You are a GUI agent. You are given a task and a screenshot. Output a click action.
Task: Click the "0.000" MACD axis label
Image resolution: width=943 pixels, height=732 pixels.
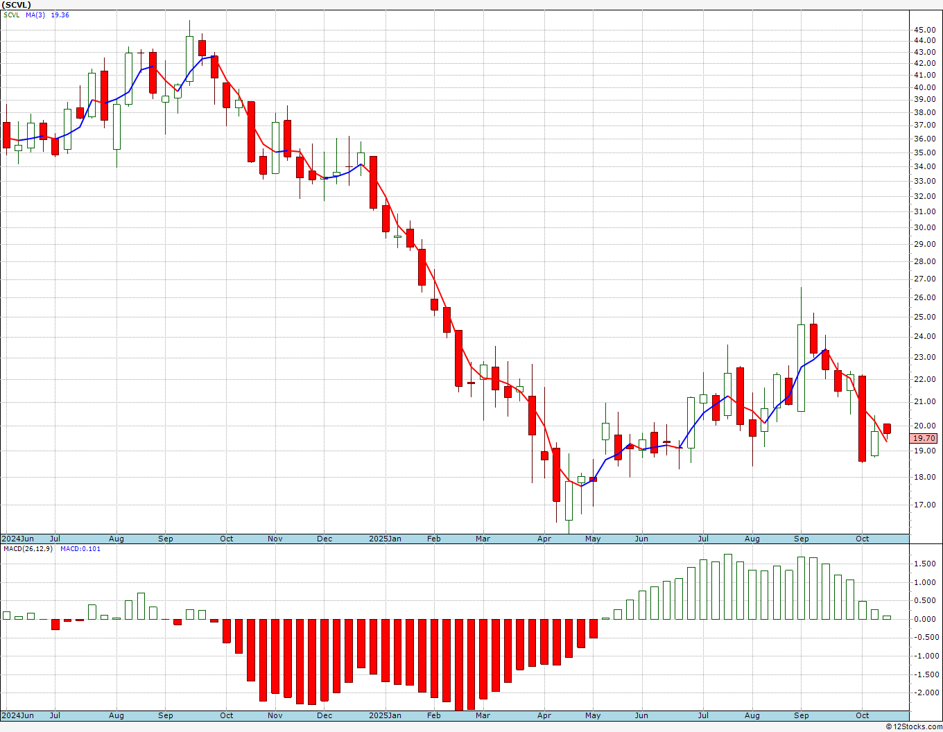[x=925, y=619]
